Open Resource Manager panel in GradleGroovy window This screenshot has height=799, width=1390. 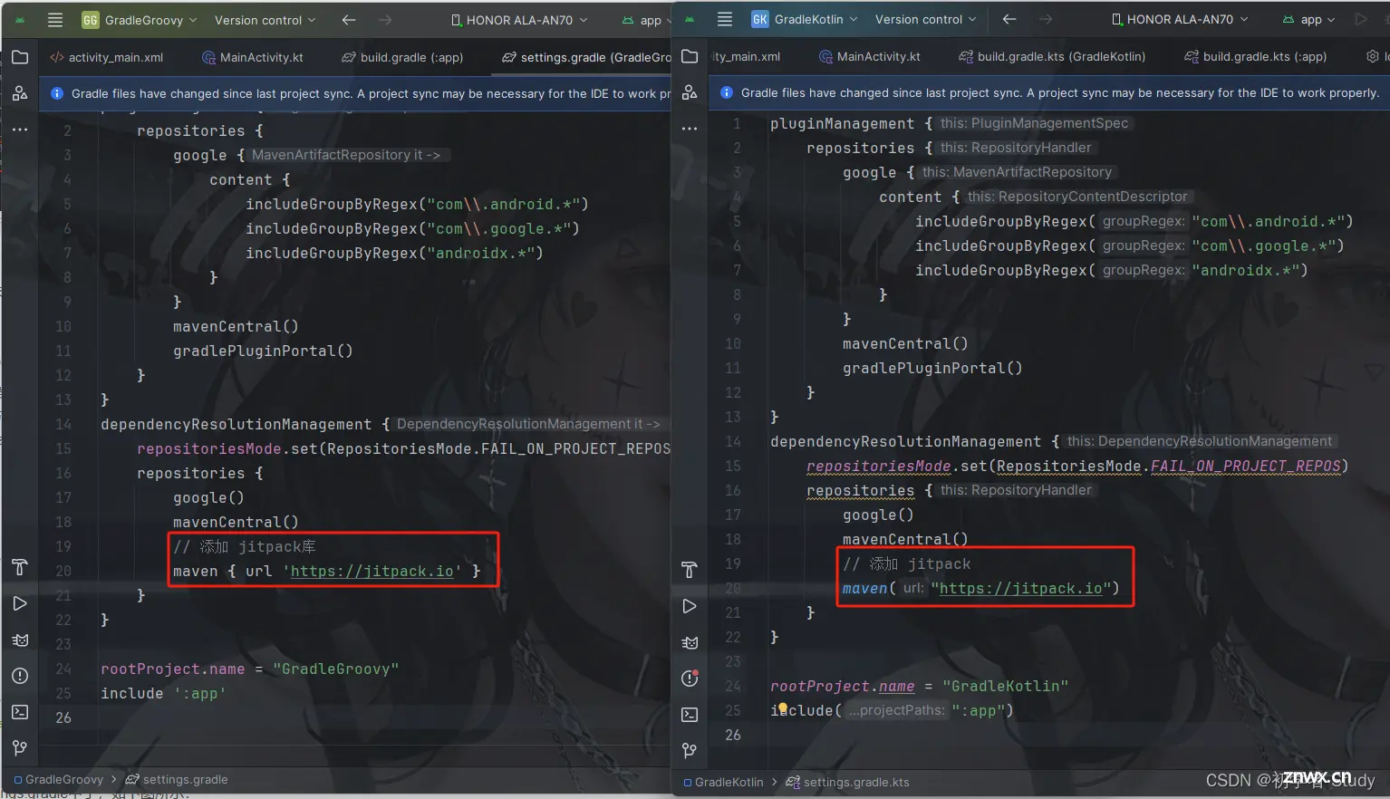[x=20, y=93]
